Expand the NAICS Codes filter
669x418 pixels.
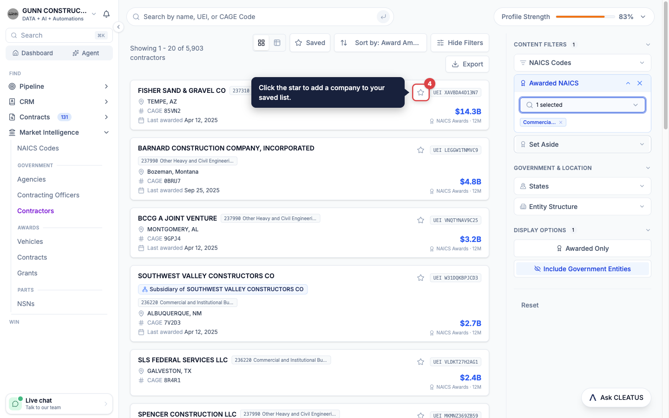pyautogui.click(x=583, y=63)
